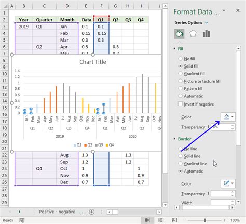Click the Data column header cell

(86, 20)
